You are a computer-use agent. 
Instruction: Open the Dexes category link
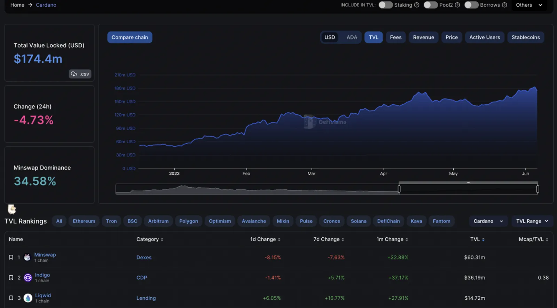(x=144, y=258)
